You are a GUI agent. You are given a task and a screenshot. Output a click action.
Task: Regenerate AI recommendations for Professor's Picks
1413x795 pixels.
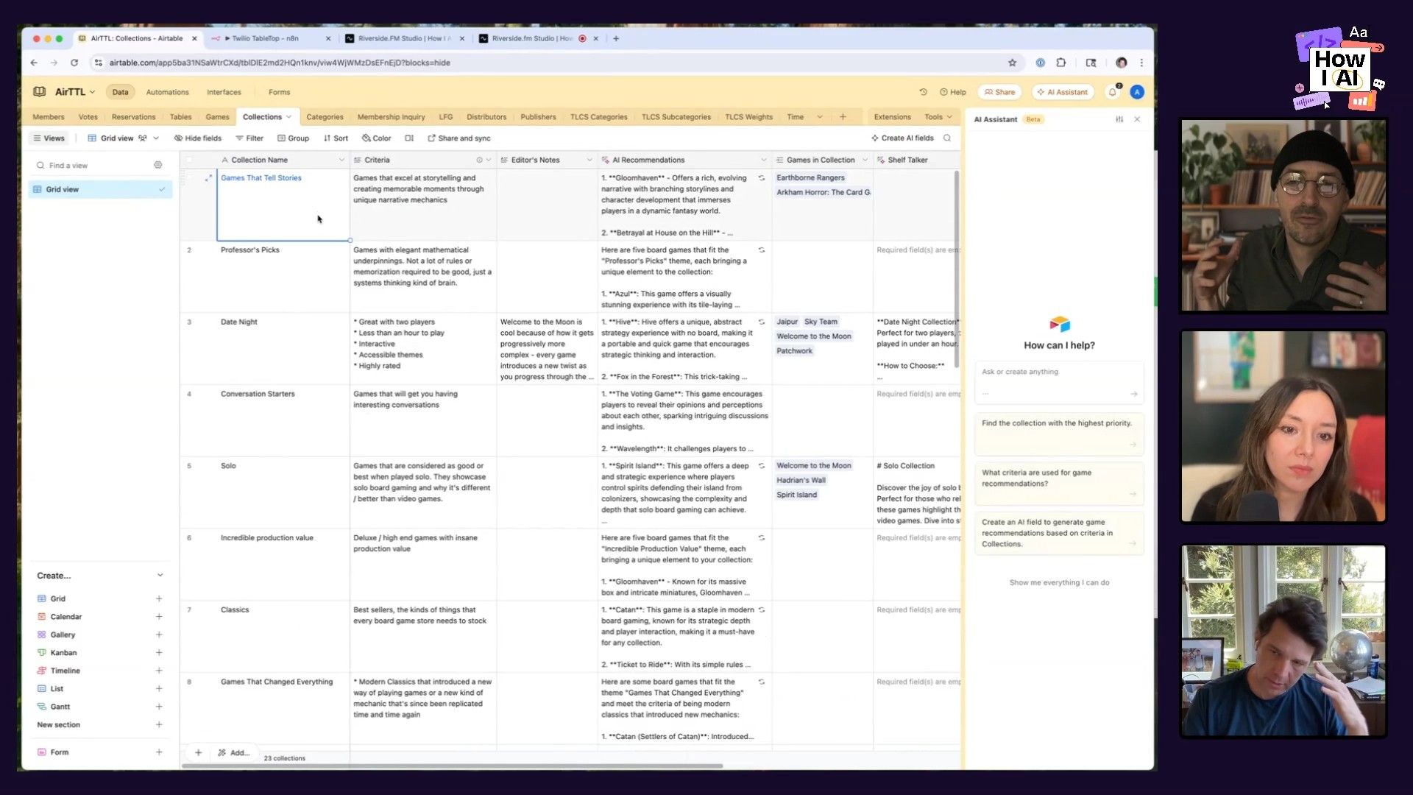tap(762, 250)
